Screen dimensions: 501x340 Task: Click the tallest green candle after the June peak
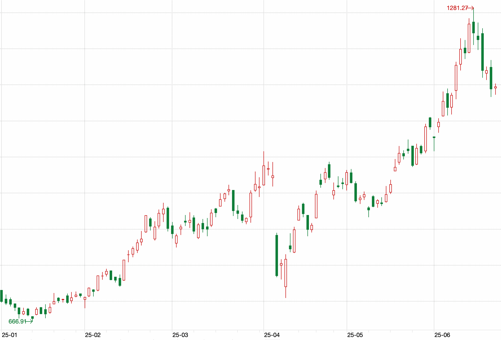coord(483,52)
